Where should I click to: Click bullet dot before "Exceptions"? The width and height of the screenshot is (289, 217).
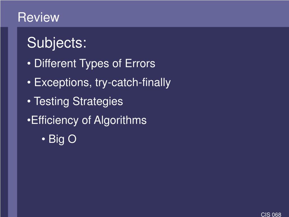click(29, 83)
